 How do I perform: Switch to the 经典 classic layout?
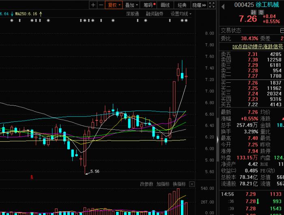182,5
